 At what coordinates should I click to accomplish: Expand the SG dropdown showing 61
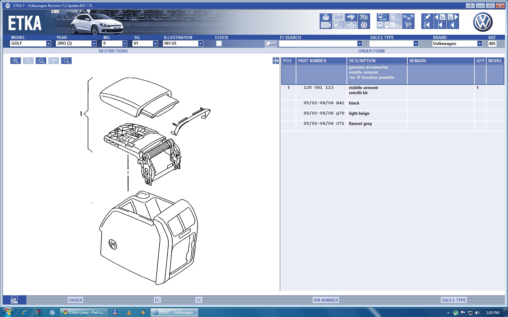coord(155,43)
